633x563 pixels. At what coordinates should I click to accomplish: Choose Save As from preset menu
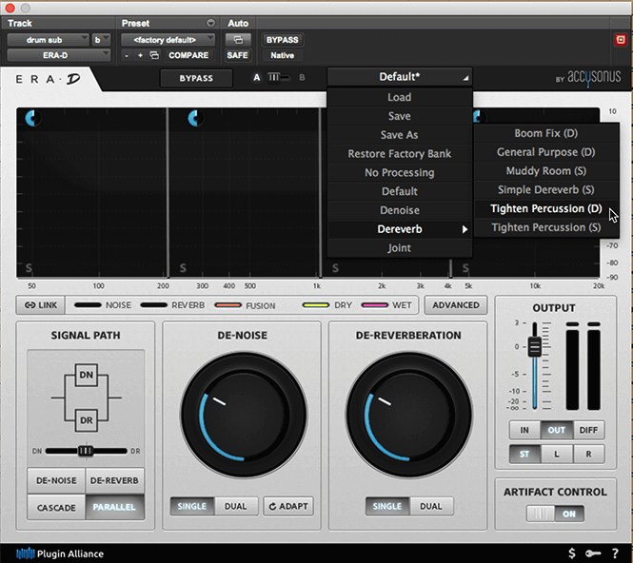coord(399,135)
